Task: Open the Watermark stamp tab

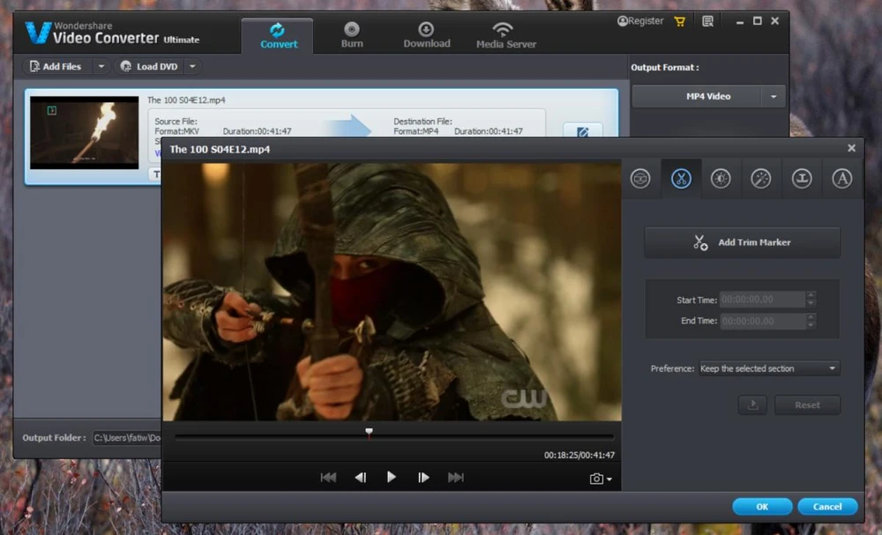Action: pos(802,179)
